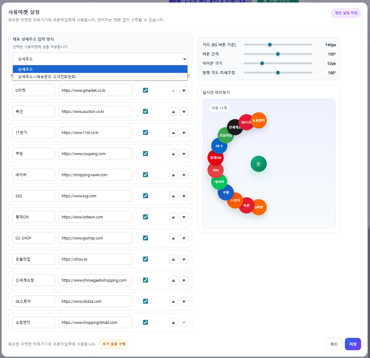Click the blue 저장 button
Screen dimensions: 370x358
(x=353, y=344)
